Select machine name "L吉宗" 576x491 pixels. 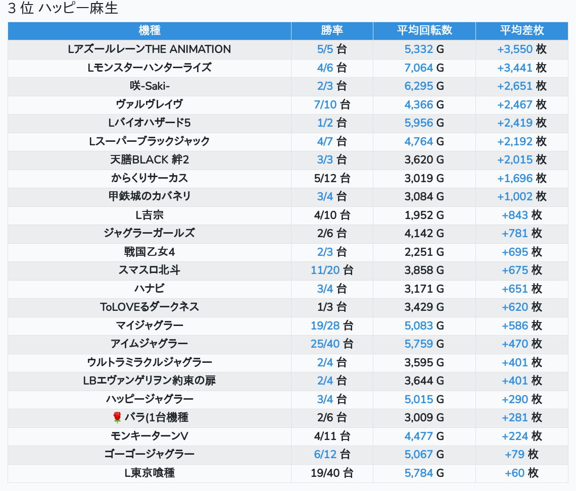(150, 215)
